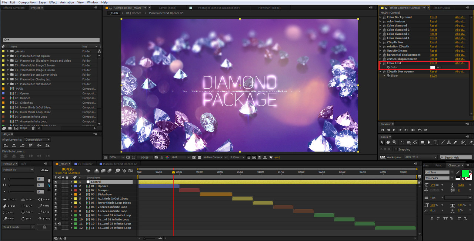Screen dimensions: 474x241
Task: Select the Zoom magnifier tool
Action: coord(394,142)
